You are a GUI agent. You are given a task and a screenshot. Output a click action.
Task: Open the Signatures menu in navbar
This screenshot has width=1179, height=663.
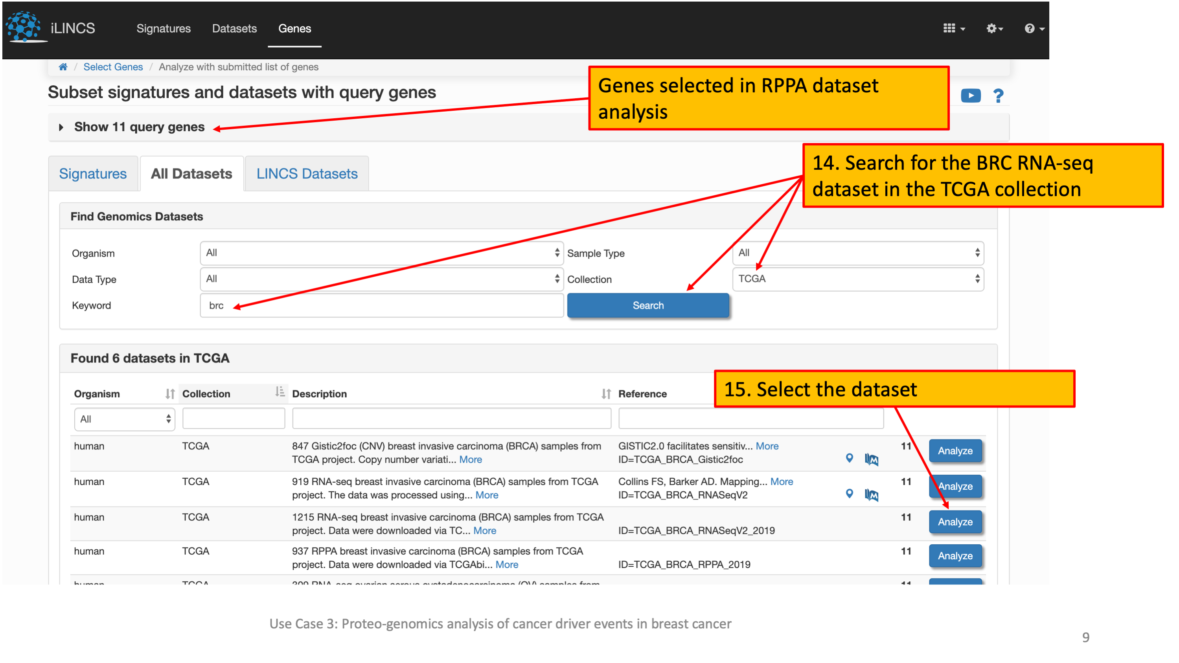point(164,28)
